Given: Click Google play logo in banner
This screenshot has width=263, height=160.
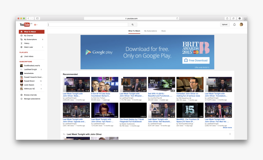Looking at the screenshot, I should 99,52.
